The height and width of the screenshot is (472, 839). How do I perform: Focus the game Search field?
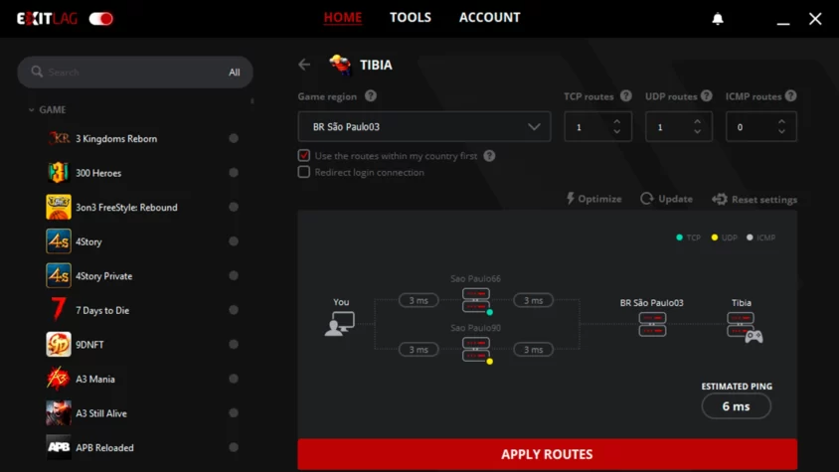(x=135, y=73)
